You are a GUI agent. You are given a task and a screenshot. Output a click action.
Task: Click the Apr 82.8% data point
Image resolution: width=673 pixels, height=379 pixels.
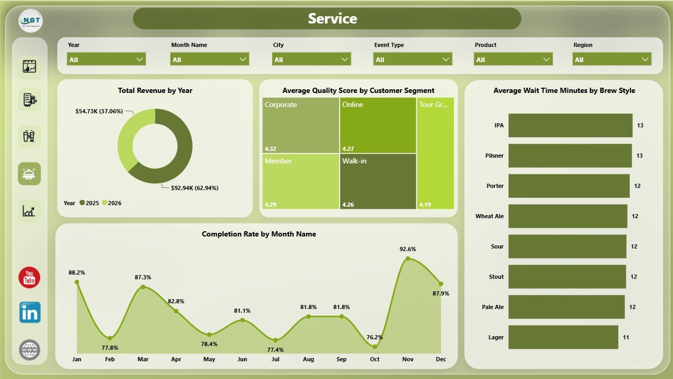tap(176, 311)
